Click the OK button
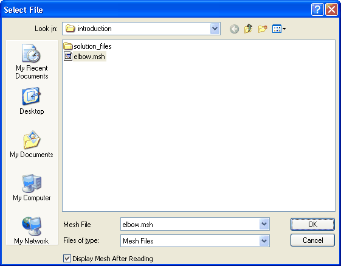The image size is (341, 266). pos(312,224)
